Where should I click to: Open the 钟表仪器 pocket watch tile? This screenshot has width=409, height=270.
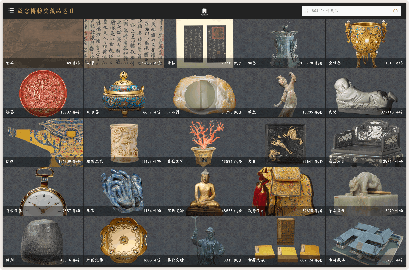point(43,192)
